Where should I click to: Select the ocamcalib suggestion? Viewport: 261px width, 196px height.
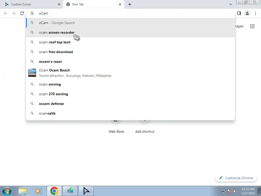[130, 113]
